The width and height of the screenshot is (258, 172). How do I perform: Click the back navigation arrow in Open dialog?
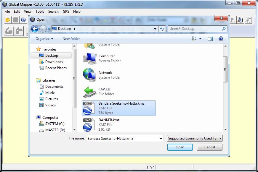tap(35, 29)
